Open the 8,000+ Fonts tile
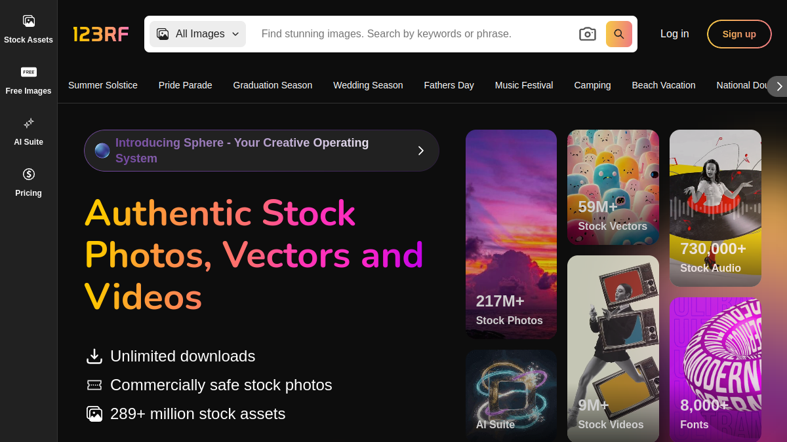Viewport: 787px width, 442px height. point(716,369)
